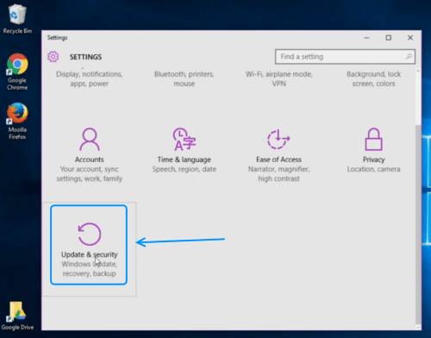Close the Settings window
Screen dimensions: 431x338
click(x=410, y=38)
